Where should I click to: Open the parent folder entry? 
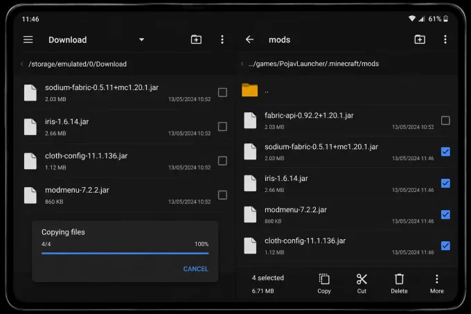coord(348,90)
